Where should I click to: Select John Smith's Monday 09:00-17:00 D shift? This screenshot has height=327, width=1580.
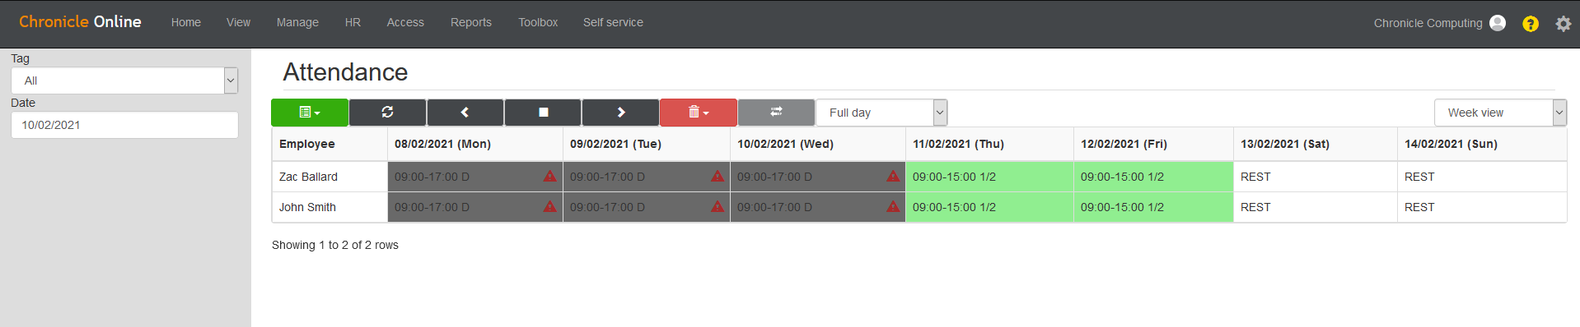474,207
